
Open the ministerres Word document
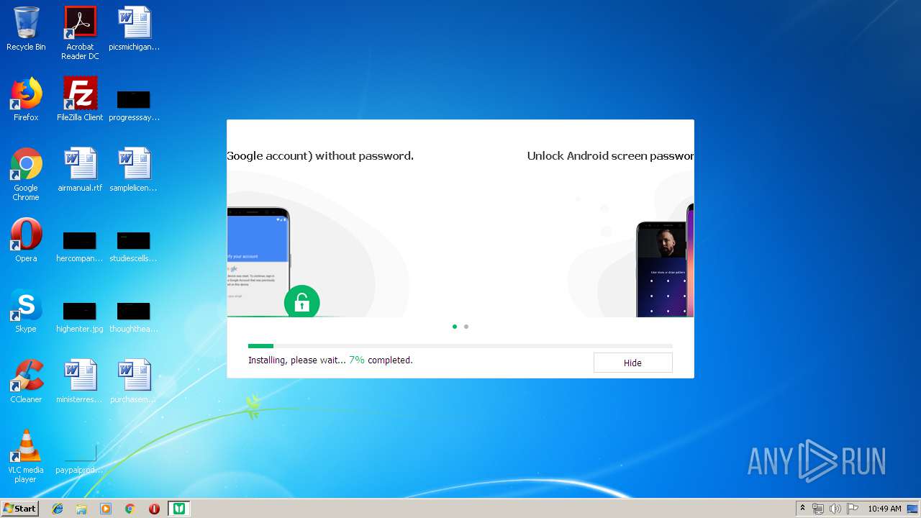click(80, 381)
